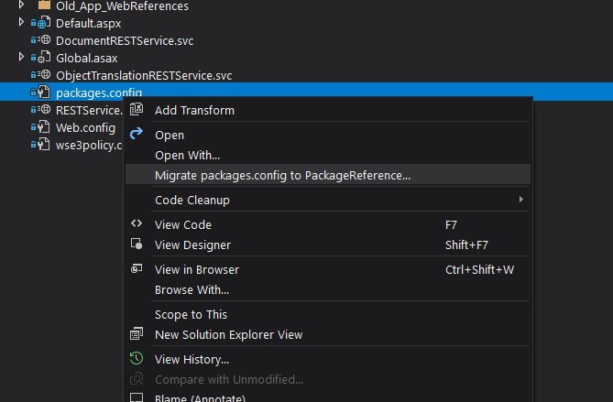This screenshot has width=613, height=402.
Task: Open the Code Cleanup submenu arrow
Action: click(x=520, y=200)
